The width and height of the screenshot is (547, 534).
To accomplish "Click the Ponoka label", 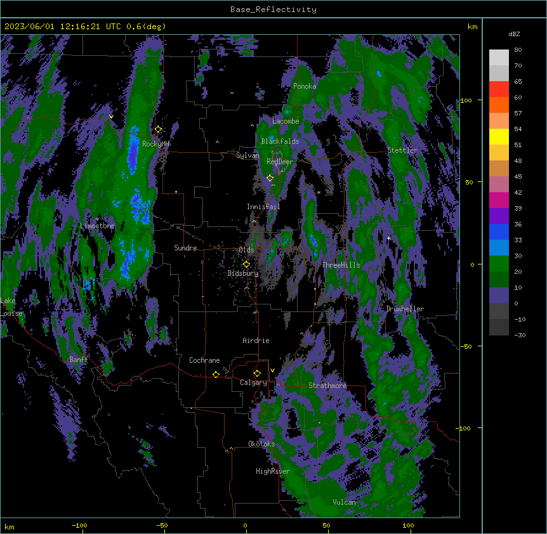I will pyautogui.click(x=305, y=86).
